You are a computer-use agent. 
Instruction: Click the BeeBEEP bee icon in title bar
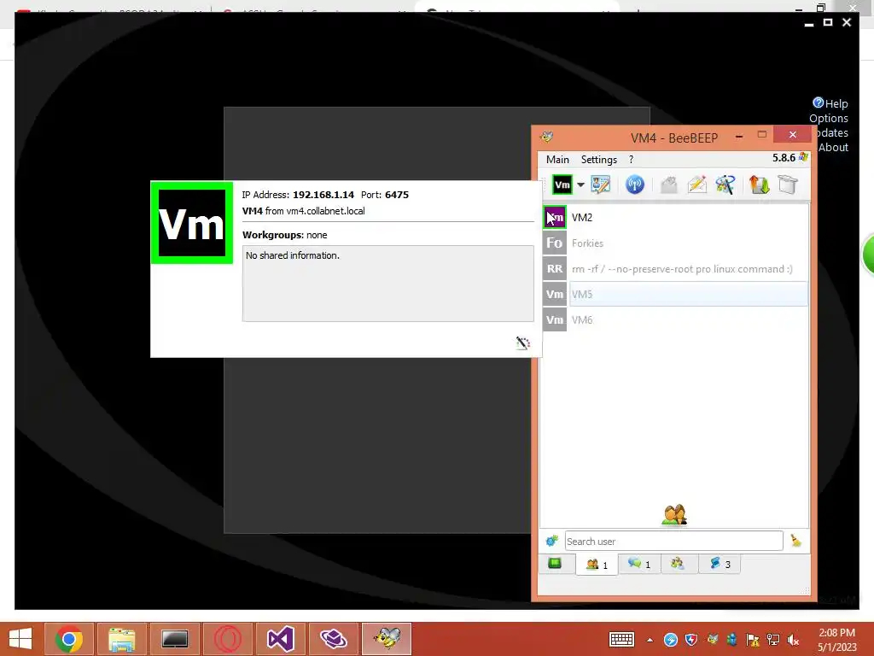(547, 137)
